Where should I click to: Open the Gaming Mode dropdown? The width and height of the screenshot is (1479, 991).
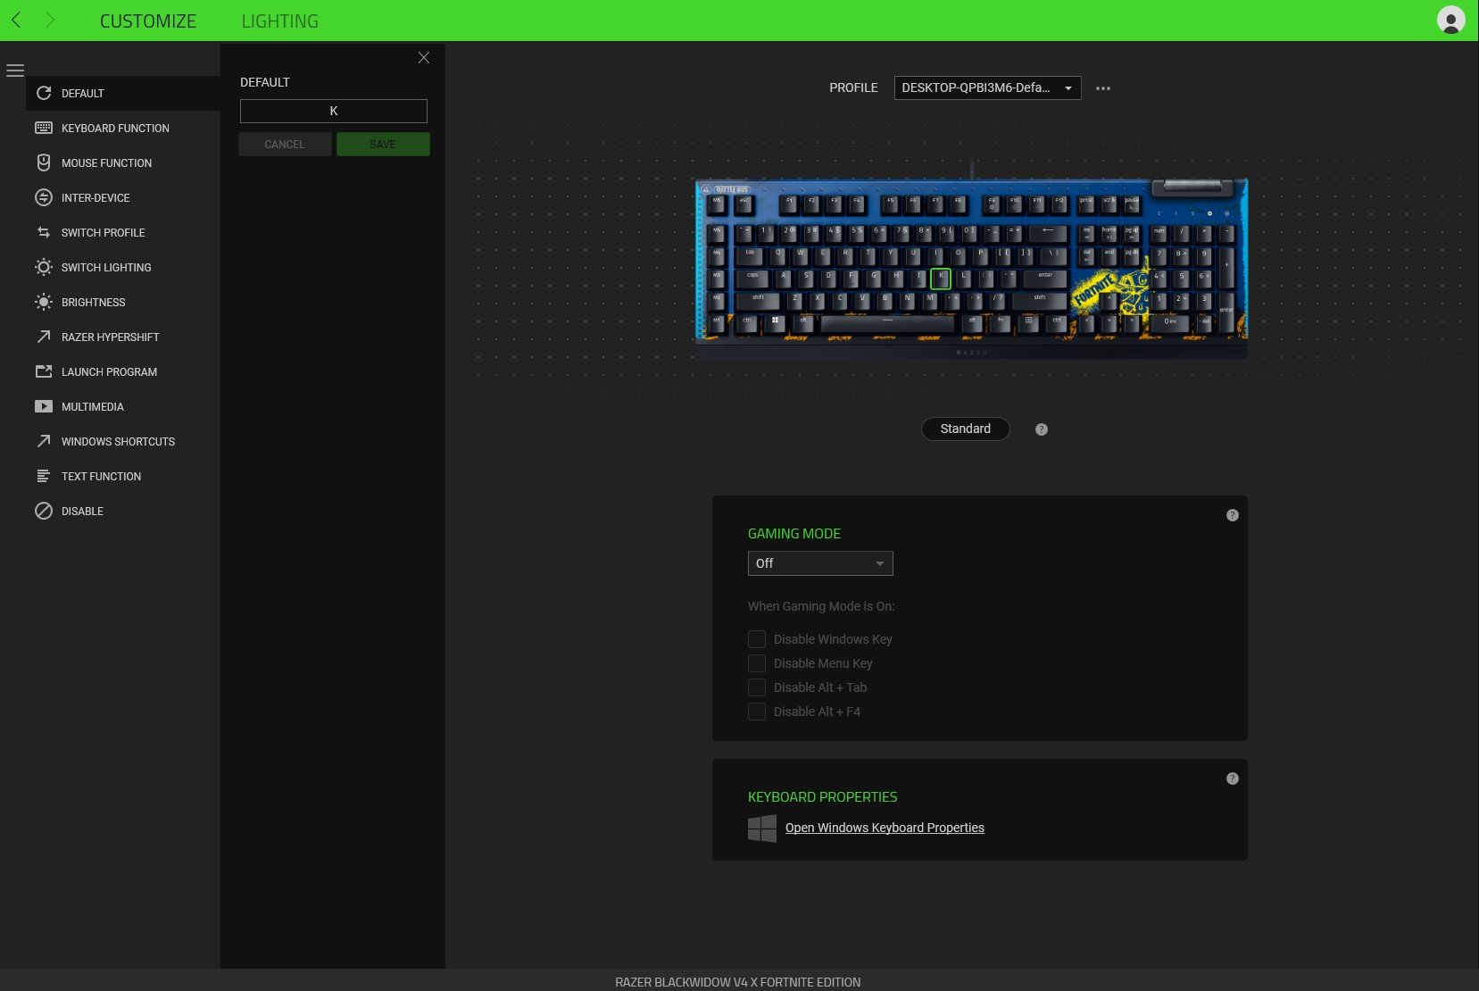[x=819, y=563]
